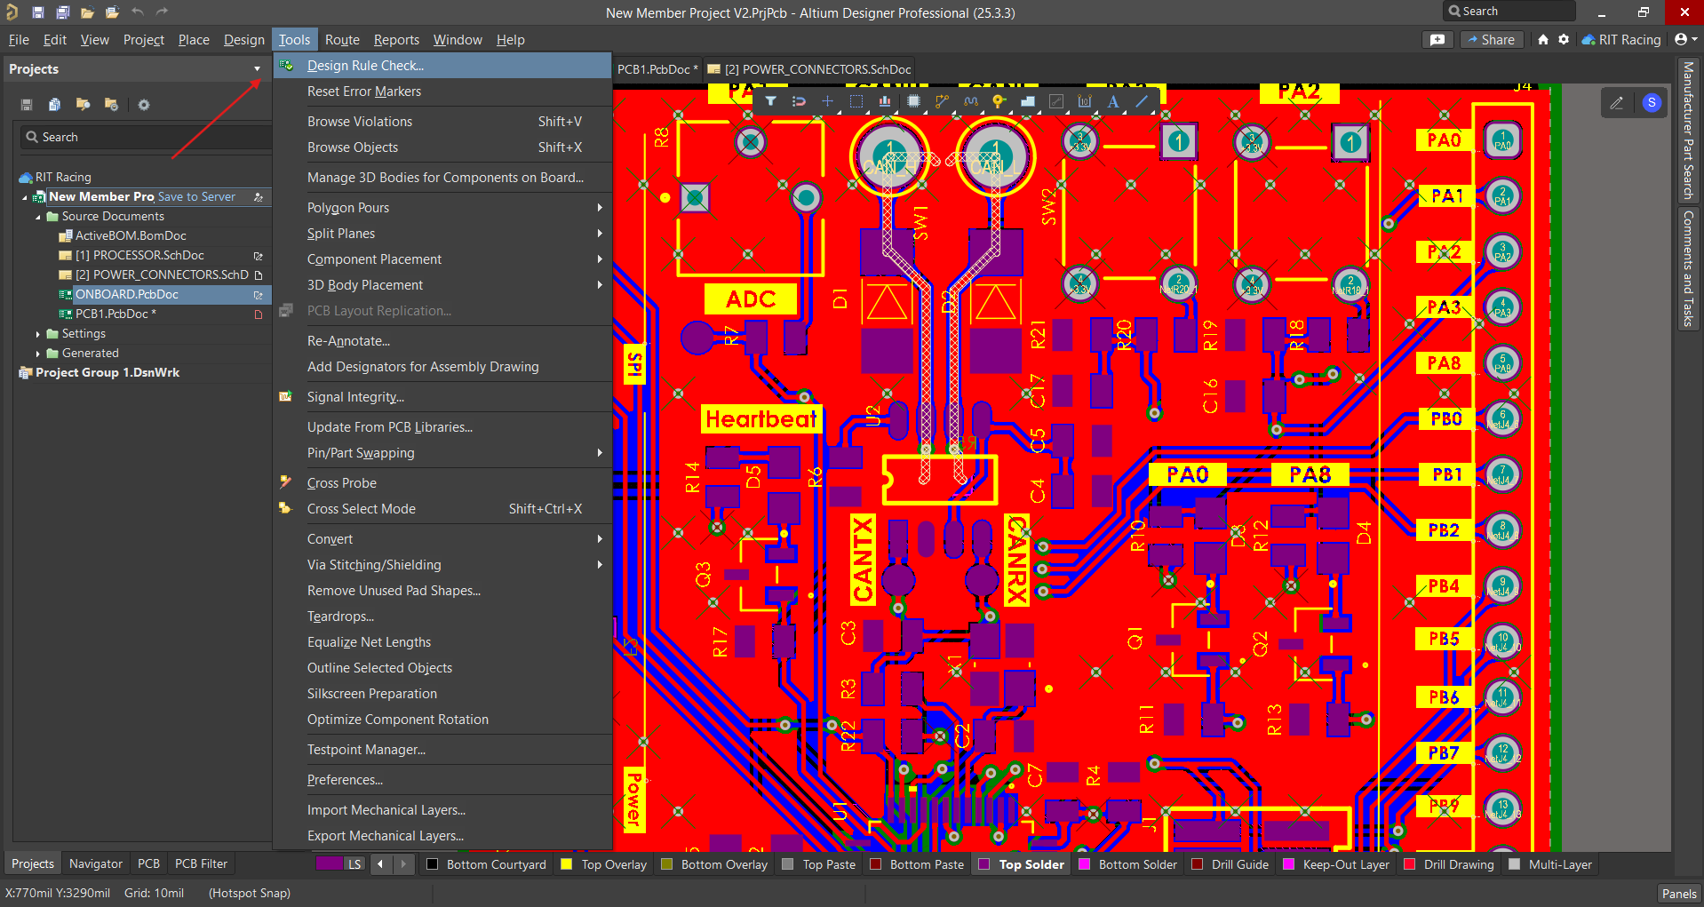Select the Place String text tool
Viewport: 1704px width, 907px height.
click(x=1113, y=101)
